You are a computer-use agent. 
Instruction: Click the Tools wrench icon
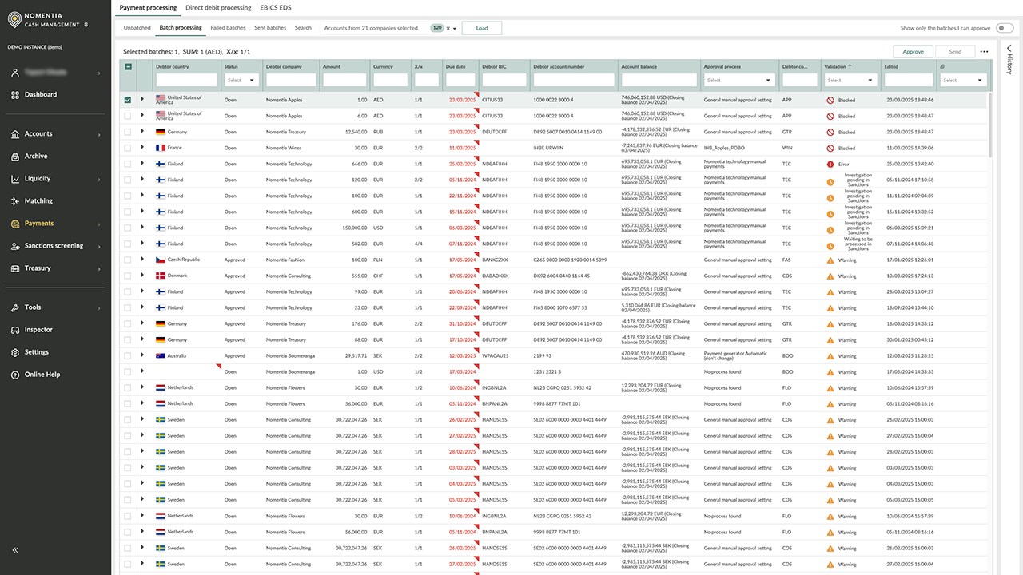[15, 307]
